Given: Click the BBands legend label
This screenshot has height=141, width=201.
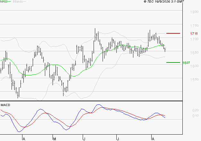Looking at the screenshot, I should point(18,2).
